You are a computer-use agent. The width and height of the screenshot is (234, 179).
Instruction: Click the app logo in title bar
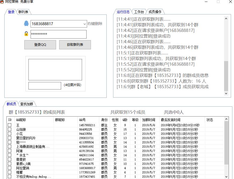pos(2,2)
